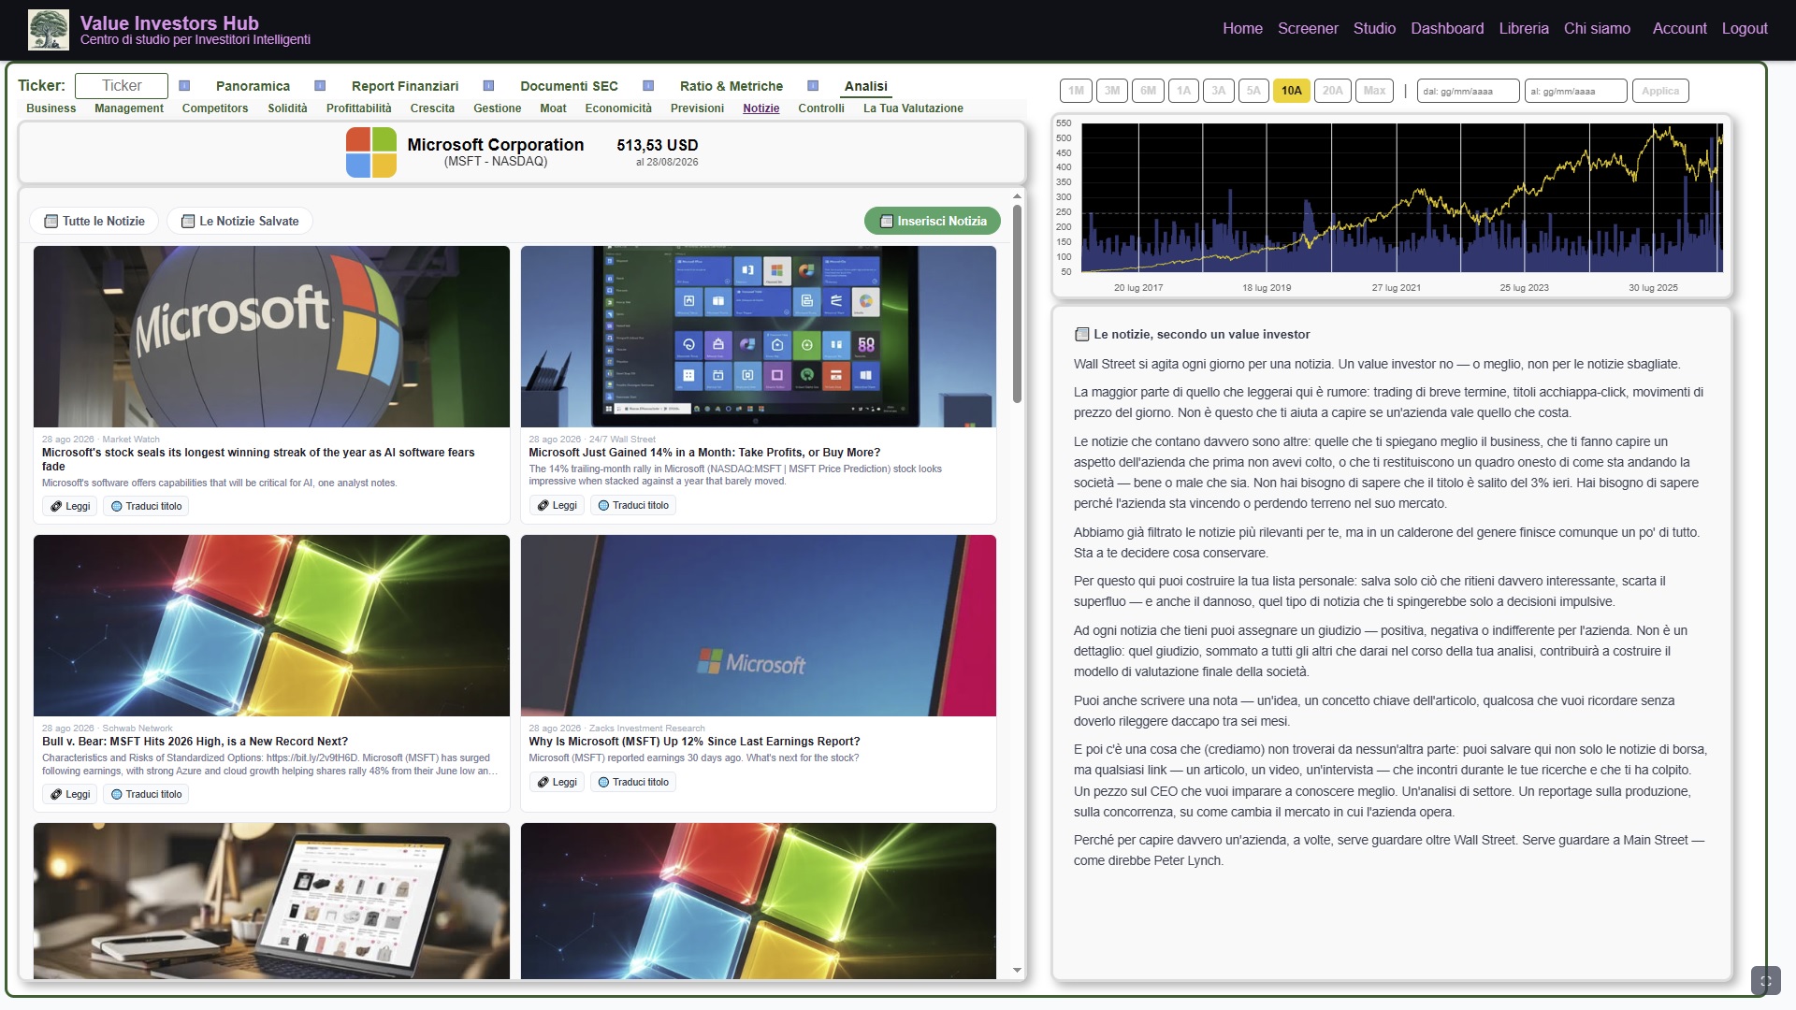Click the Value Investors Hub tree logo
This screenshot has height=1010, width=1796.
tap(49, 29)
